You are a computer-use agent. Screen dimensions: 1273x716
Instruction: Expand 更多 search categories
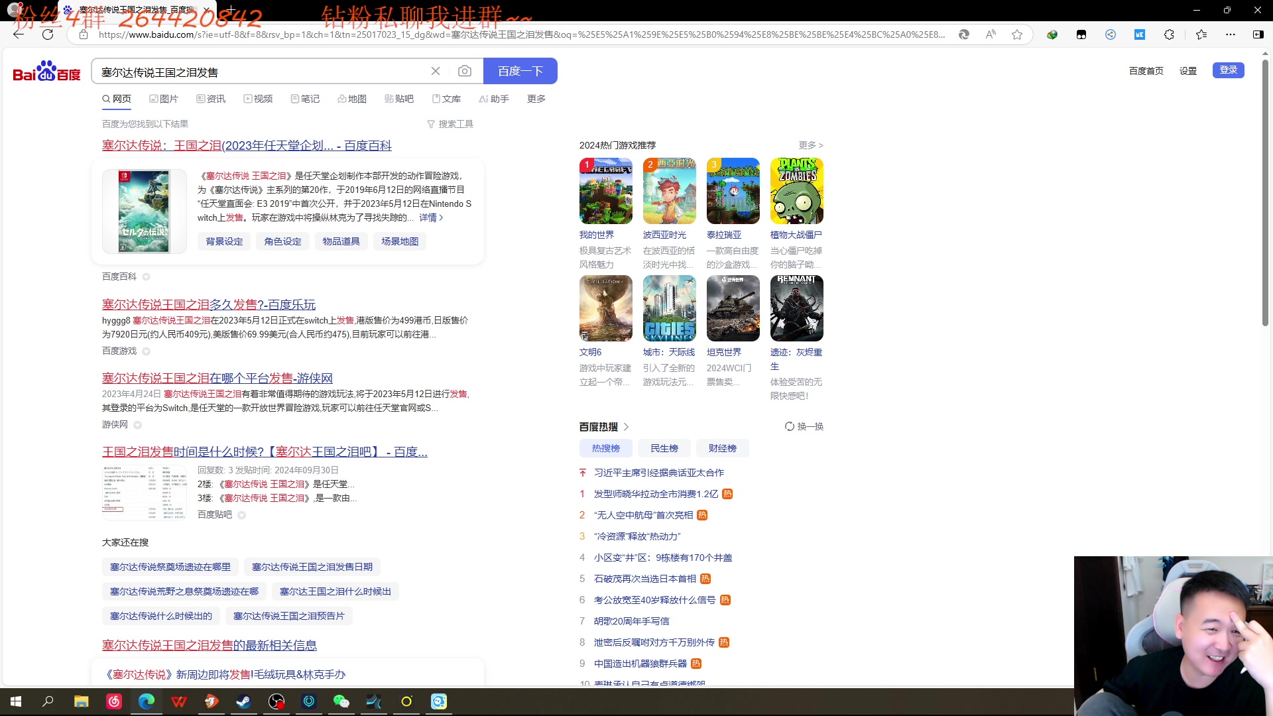pos(536,99)
